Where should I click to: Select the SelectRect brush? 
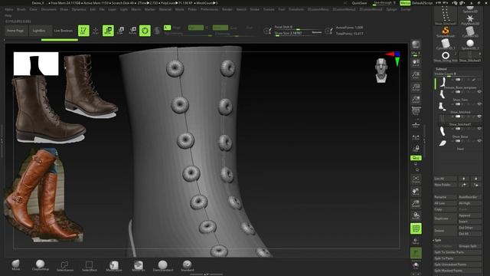90,266
